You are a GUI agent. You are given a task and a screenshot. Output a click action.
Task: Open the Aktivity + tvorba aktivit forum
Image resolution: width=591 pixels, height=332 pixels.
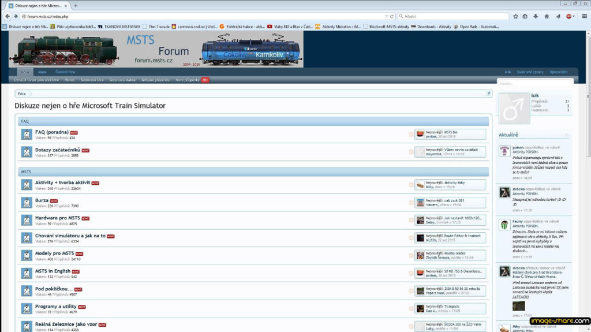click(62, 182)
